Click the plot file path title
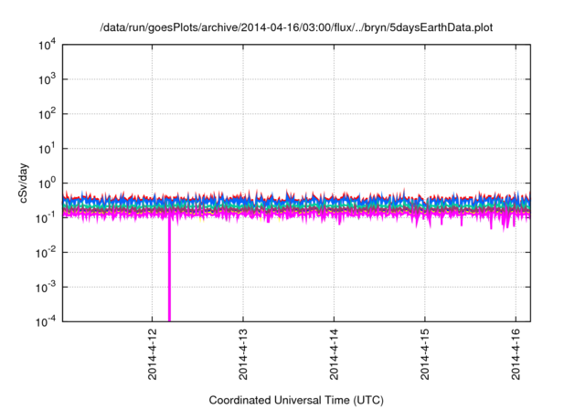This screenshot has height=409, width=585. coord(296,28)
